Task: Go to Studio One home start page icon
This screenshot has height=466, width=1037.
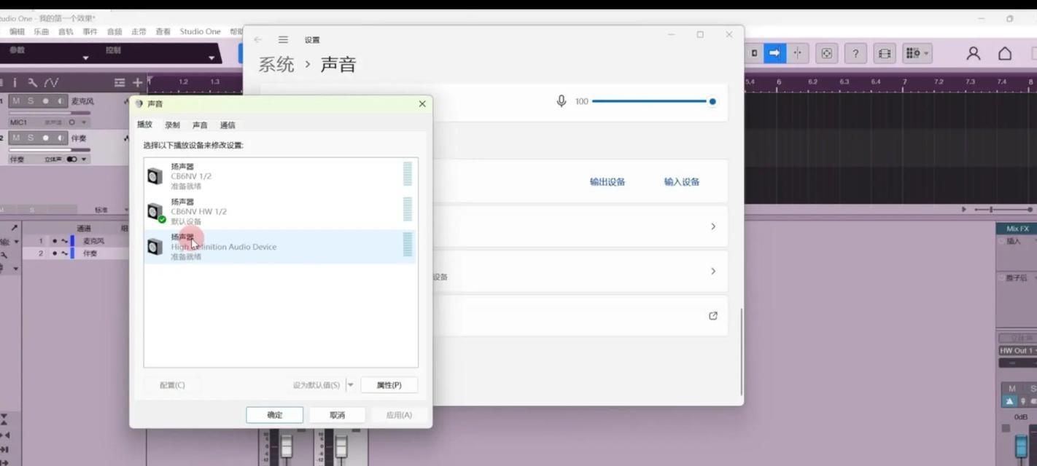Action: tap(1005, 53)
